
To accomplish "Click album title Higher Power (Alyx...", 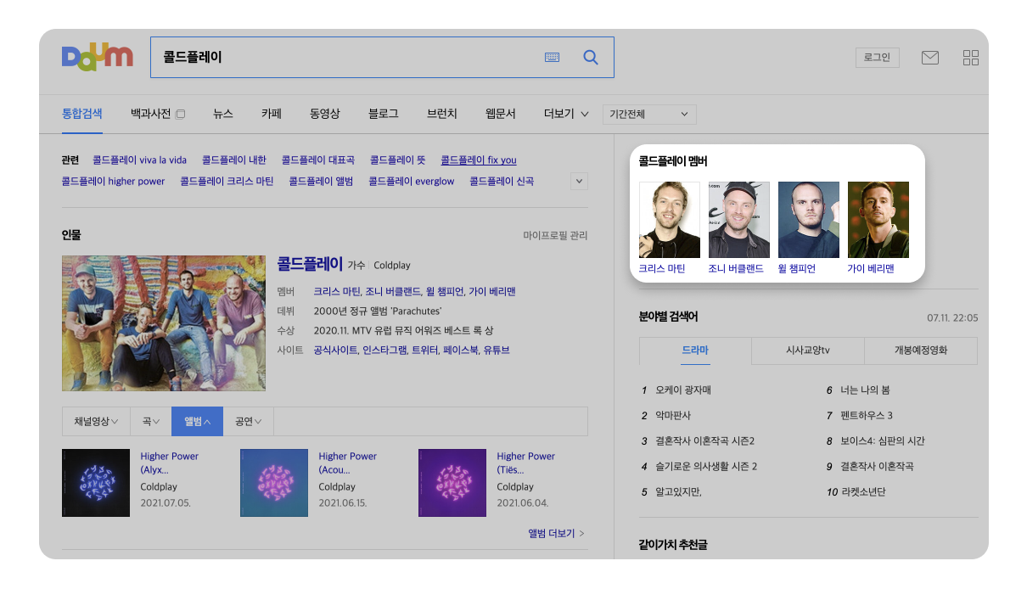I will coord(170,463).
